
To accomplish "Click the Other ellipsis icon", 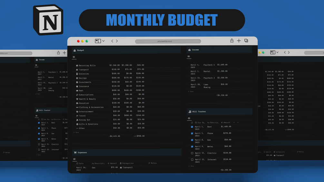I will pos(77,128).
